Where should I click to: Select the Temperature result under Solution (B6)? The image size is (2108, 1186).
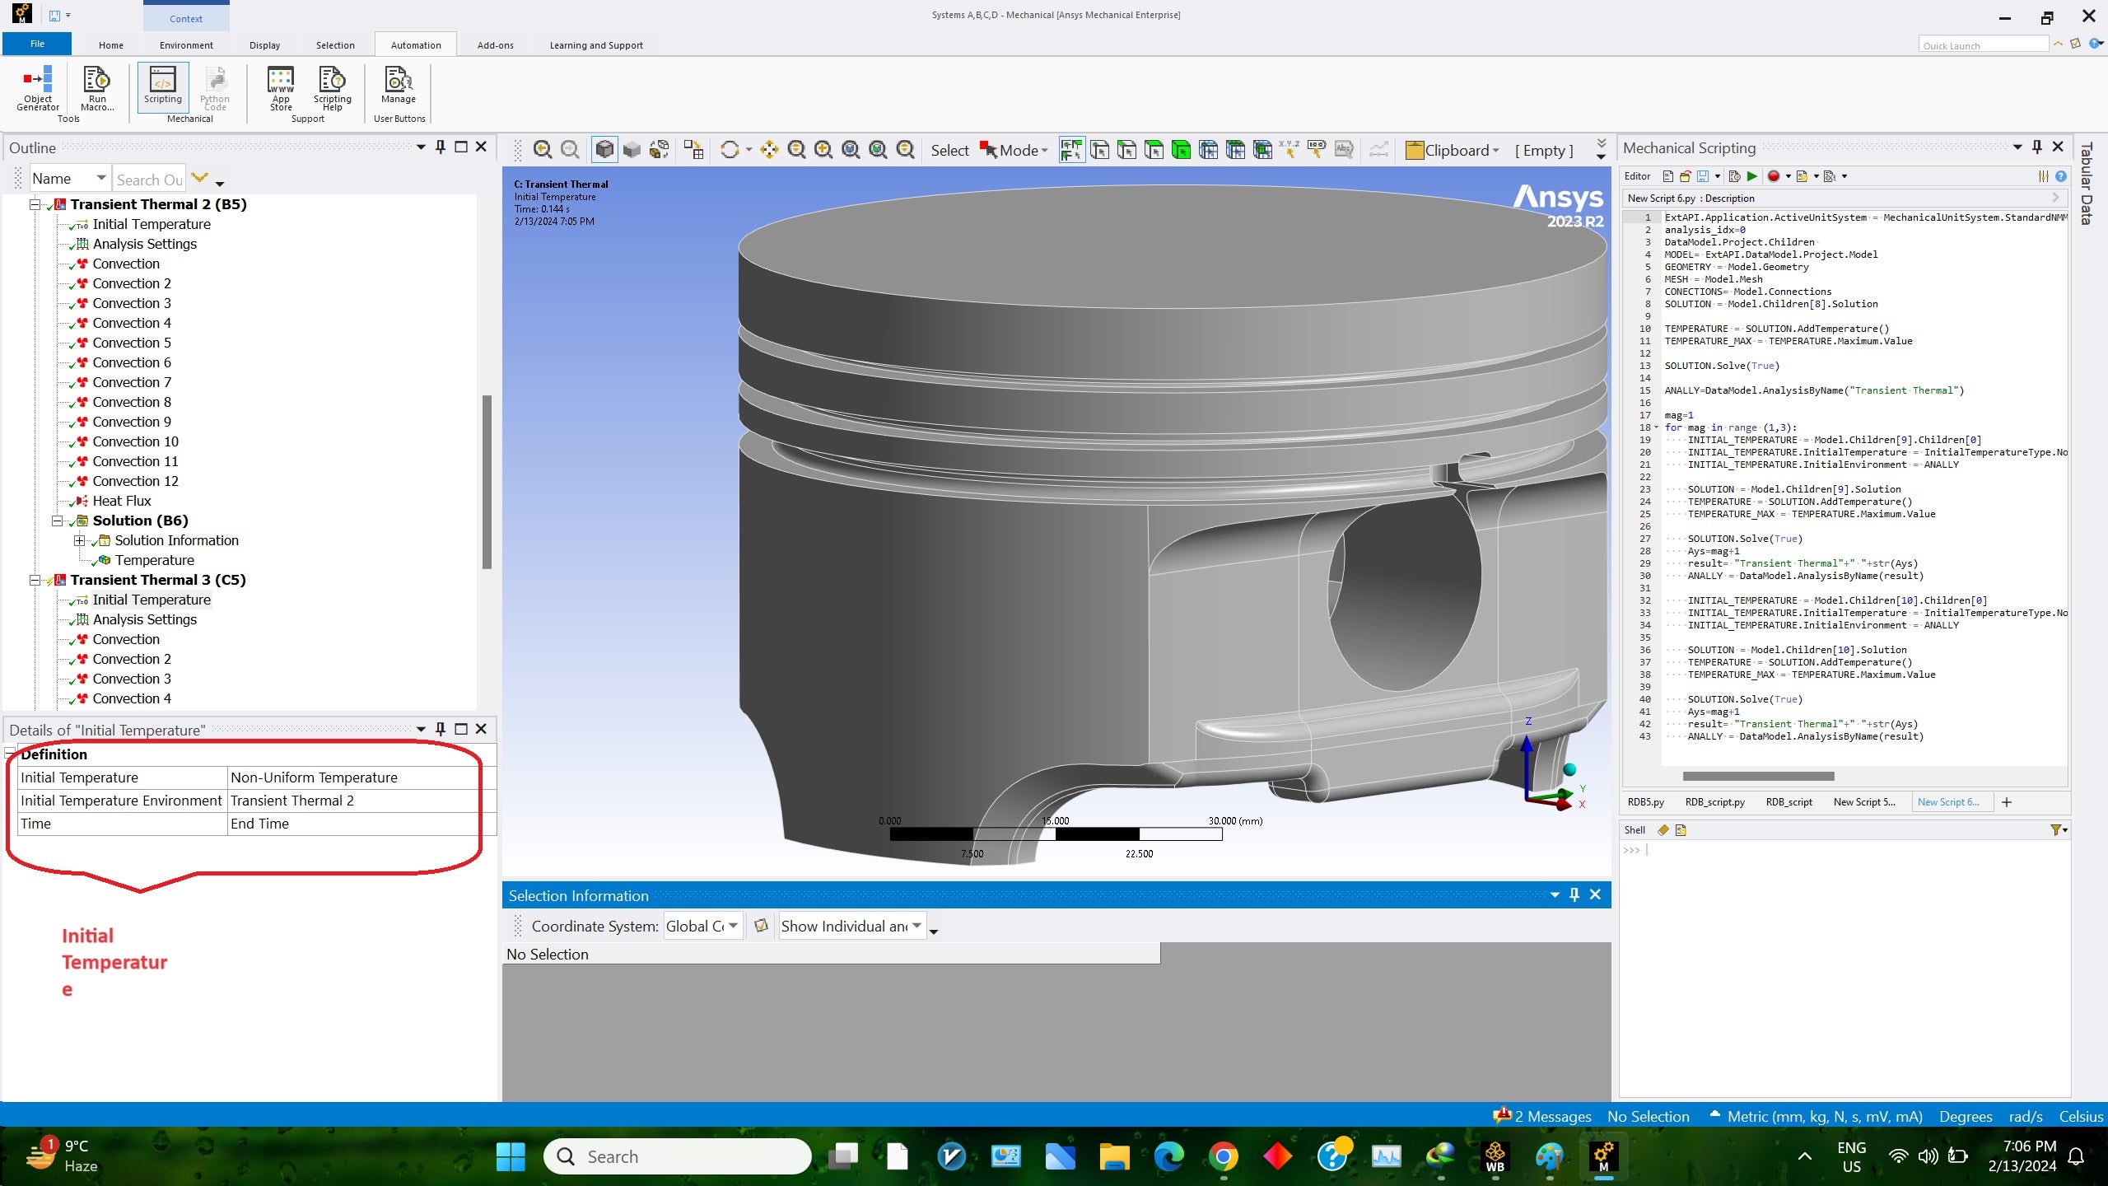[154, 560]
